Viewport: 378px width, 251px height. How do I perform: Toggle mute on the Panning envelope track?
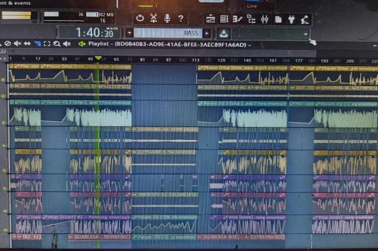click(x=4, y=229)
